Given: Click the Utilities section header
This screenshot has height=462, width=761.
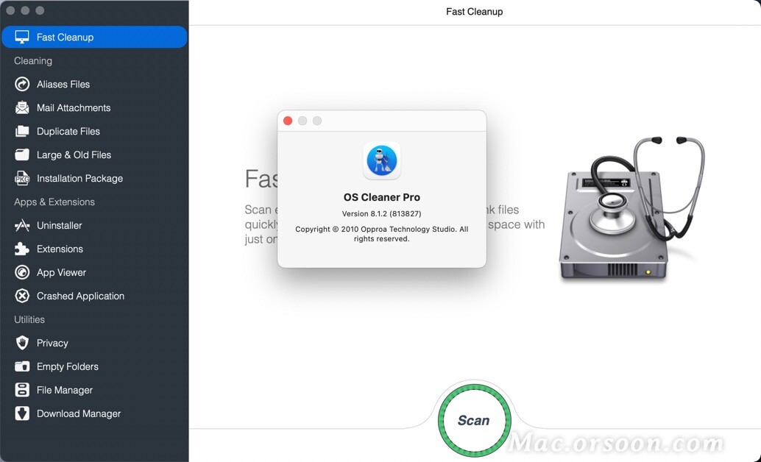Looking at the screenshot, I should tap(29, 319).
